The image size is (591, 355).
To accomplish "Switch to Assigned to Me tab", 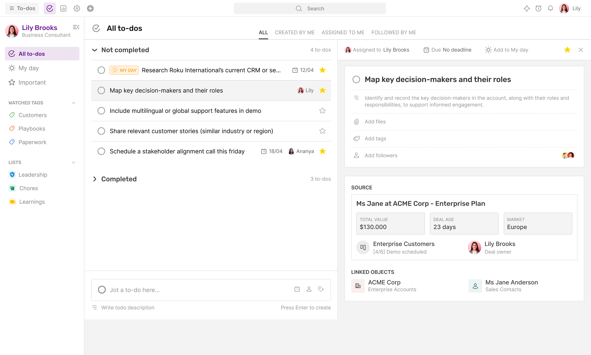I will tap(343, 33).
